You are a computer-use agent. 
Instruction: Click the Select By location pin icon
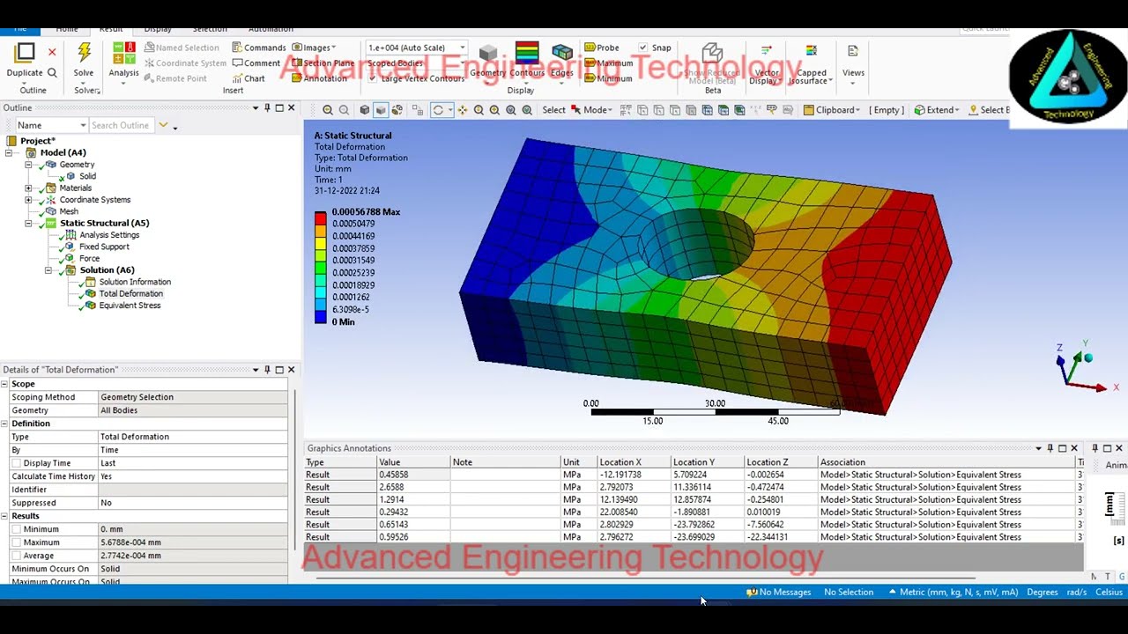(x=974, y=110)
